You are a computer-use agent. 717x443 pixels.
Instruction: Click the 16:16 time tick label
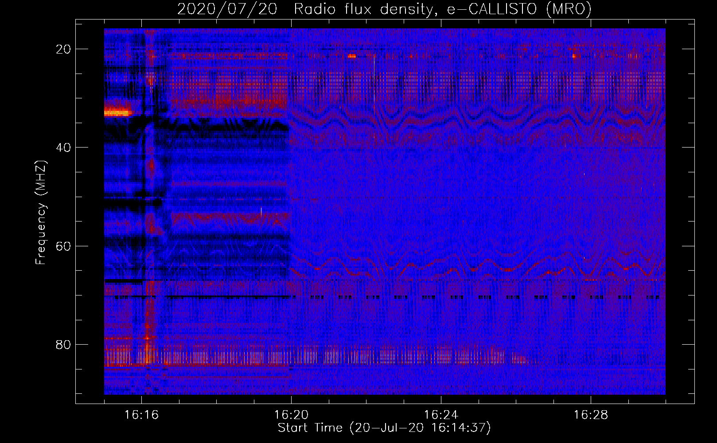click(141, 415)
